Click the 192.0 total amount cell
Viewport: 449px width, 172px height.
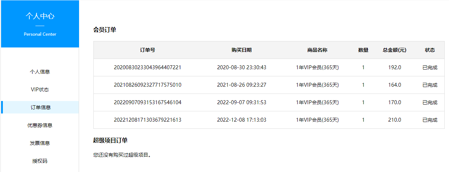(395, 67)
